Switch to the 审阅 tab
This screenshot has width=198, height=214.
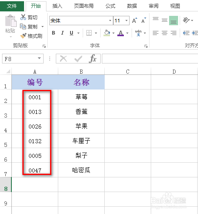point(154,6)
